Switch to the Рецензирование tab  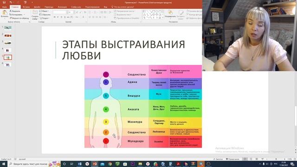[x=92, y=7]
